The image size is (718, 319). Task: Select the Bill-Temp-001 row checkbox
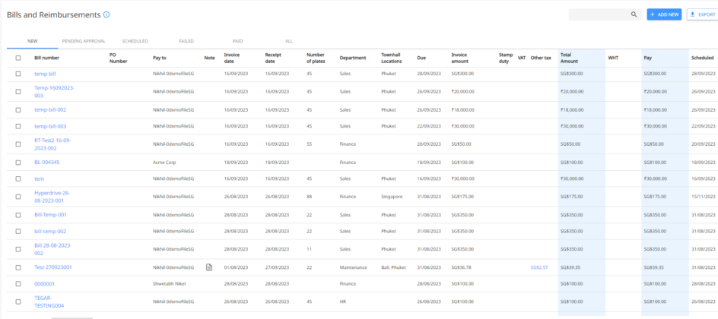tap(18, 215)
